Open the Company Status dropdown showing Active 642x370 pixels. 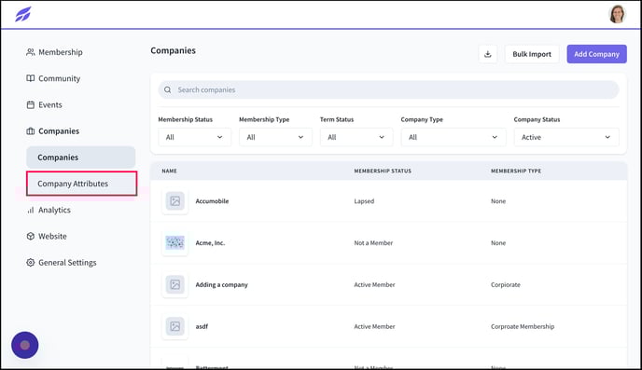click(566, 137)
